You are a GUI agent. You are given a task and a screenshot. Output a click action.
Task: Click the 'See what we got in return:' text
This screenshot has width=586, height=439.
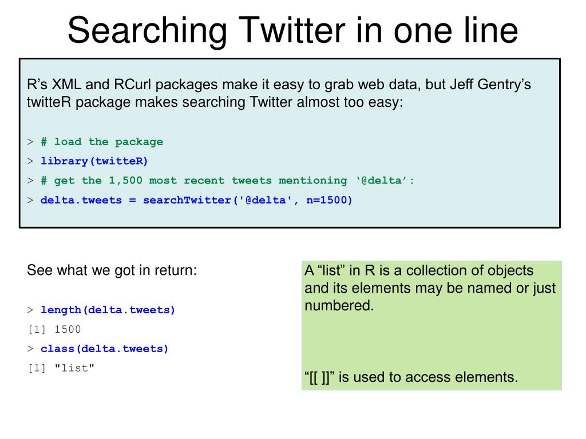(112, 270)
